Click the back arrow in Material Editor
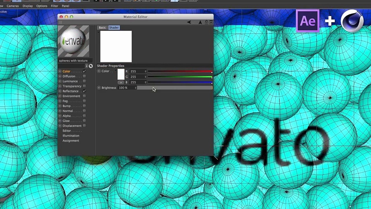The height and width of the screenshot is (209, 371). (x=189, y=22)
